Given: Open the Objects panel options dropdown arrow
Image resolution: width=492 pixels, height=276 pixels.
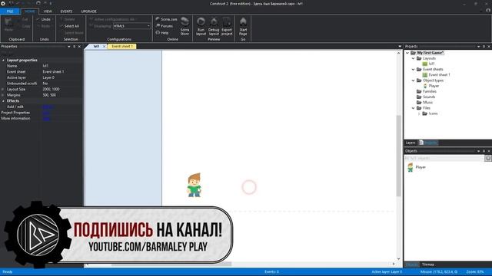Looking at the screenshot, I should tap(478, 151).
